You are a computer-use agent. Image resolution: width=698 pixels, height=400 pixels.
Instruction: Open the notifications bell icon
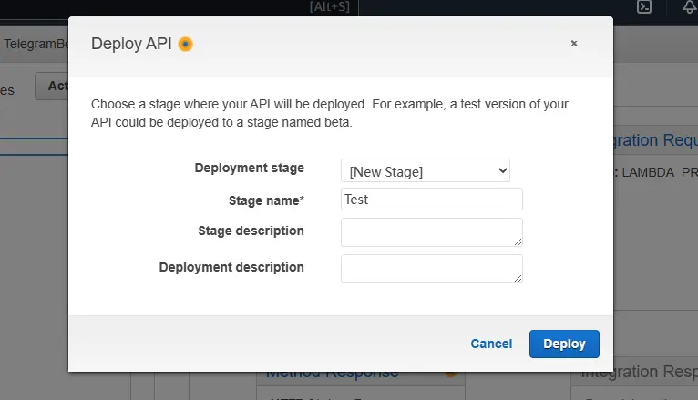[688, 6]
